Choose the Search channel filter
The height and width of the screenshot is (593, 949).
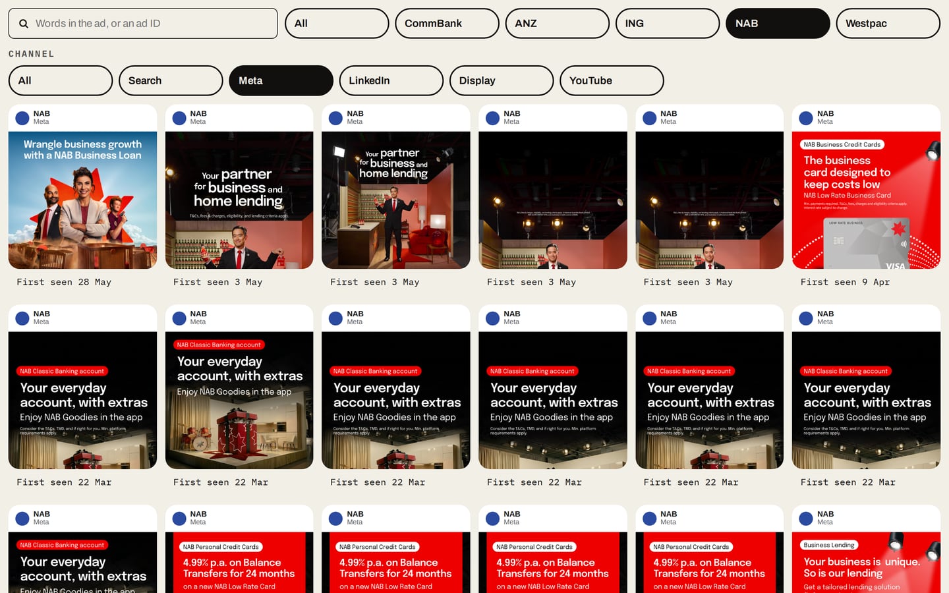point(171,80)
